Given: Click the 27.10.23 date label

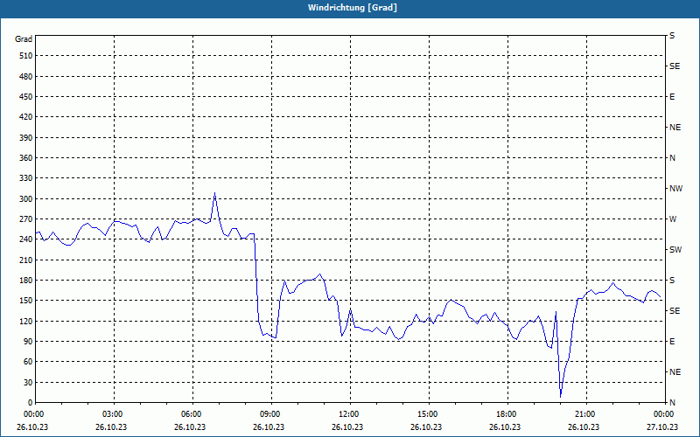Looking at the screenshot, I should click(662, 427).
